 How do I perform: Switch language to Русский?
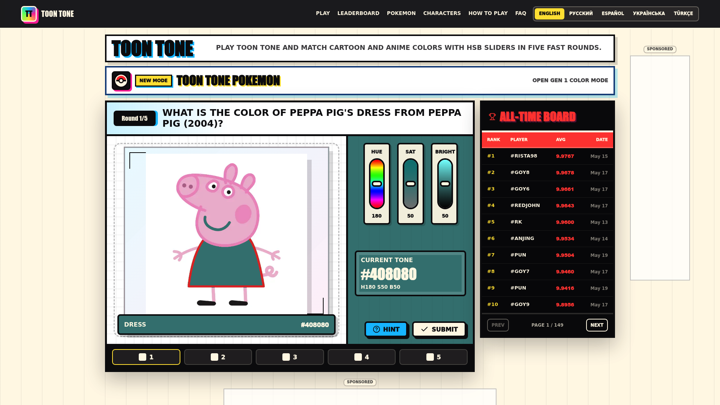point(581,13)
